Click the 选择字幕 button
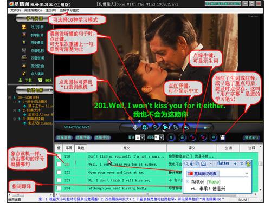 point(83,137)
